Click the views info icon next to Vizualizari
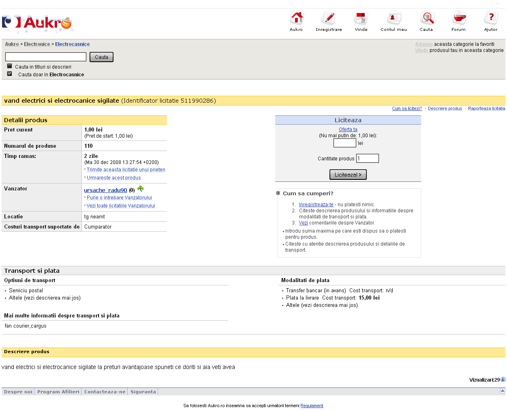 (x=503, y=380)
